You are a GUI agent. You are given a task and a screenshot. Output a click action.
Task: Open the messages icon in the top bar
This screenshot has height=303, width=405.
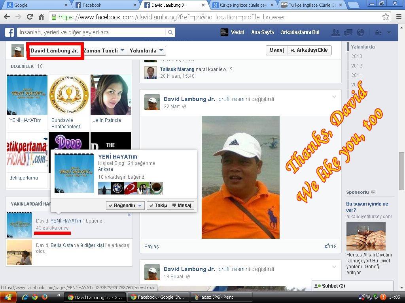pos(348,32)
